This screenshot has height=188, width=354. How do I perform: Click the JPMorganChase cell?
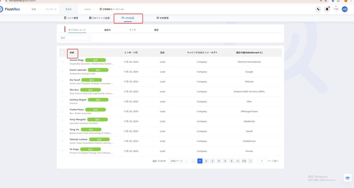coord(249,111)
